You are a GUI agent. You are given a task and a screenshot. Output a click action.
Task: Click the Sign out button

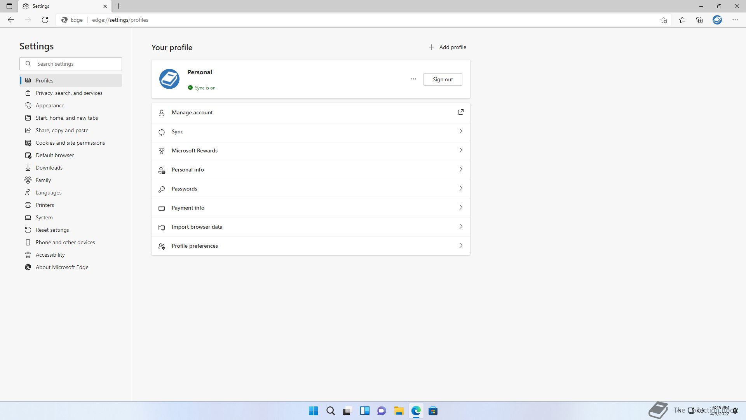pyautogui.click(x=443, y=79)
